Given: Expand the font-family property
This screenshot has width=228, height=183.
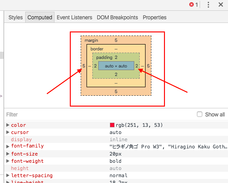Looking at the screenshot, I should [8, 147].
